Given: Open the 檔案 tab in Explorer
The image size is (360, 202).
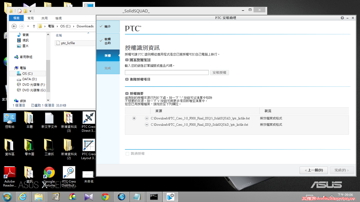Looking at the screenshot, I should point(16,18).
